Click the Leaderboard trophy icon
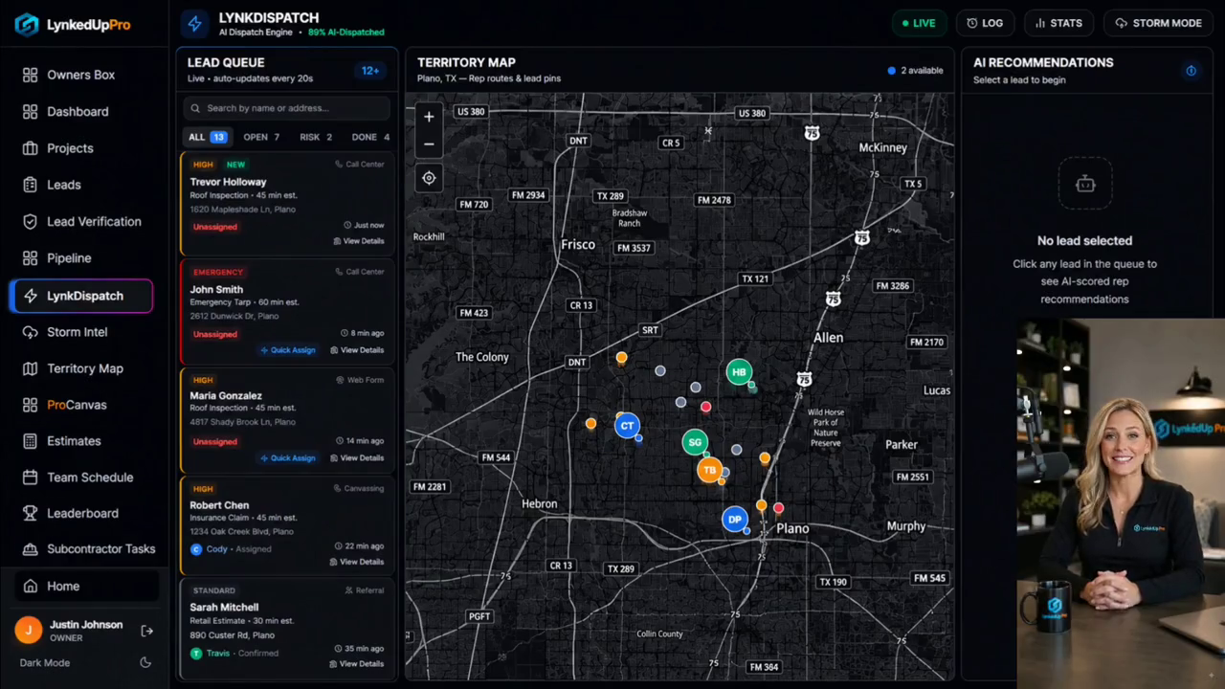1225x689 pixels. [x=30, y=513]
